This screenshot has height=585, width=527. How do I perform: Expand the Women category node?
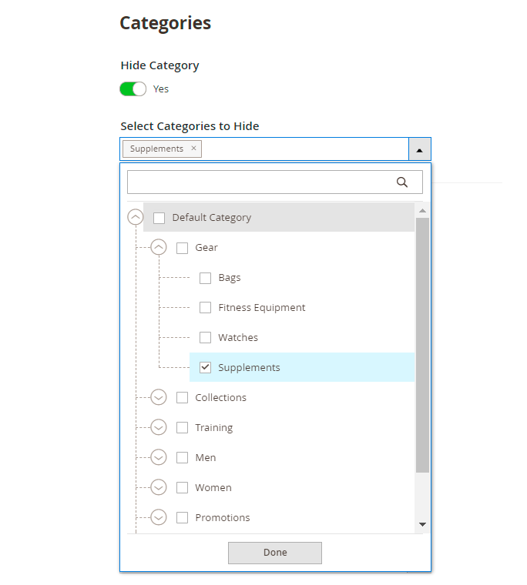tap(159, 488)
